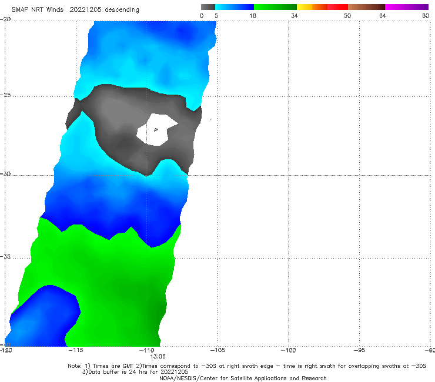Click the '-115' longitude axis label

(x=76, y=350)
